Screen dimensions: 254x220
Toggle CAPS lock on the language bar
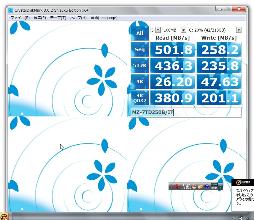coord(214,185)
